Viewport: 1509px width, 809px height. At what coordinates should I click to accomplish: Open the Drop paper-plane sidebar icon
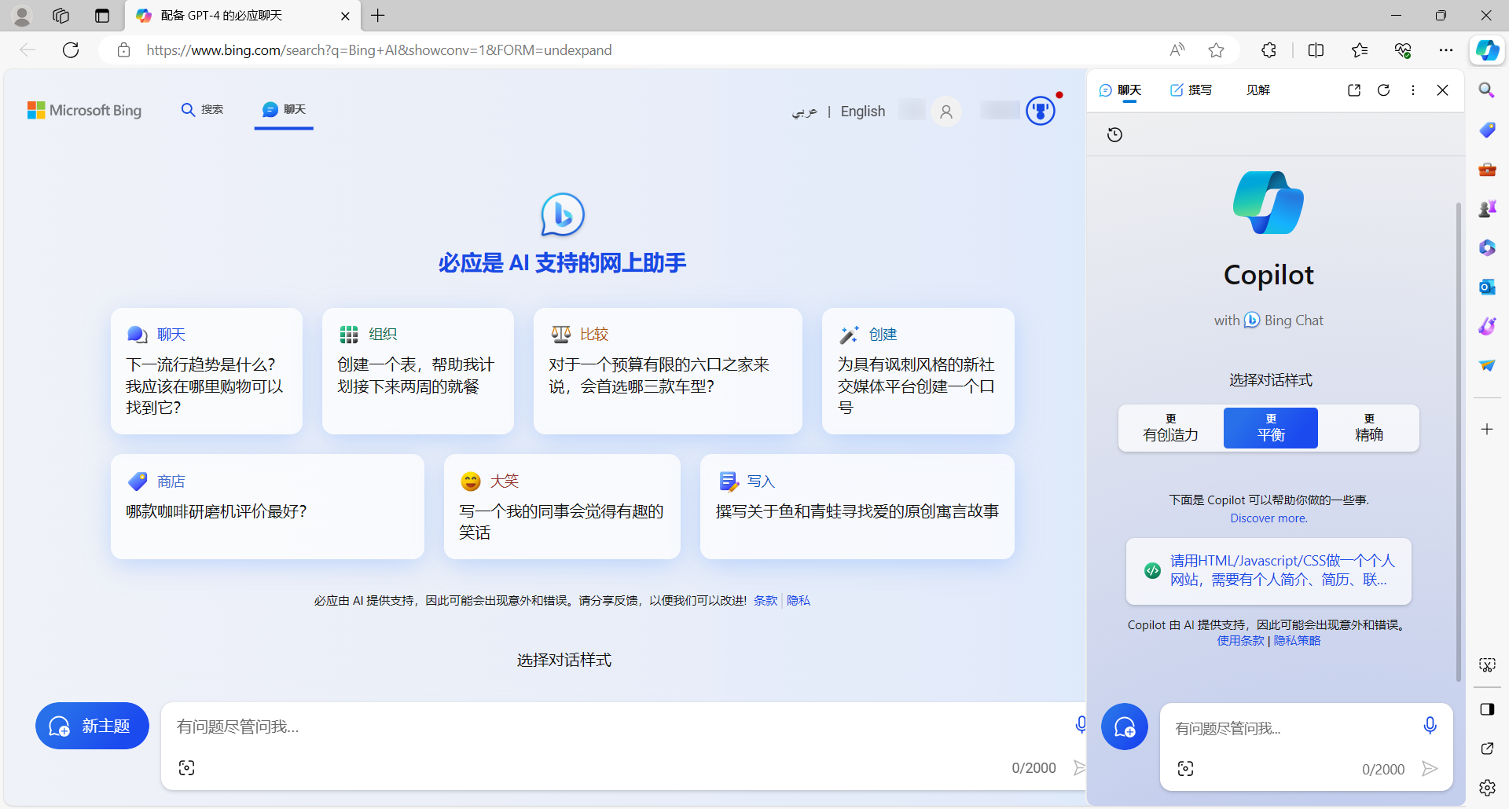pos(1487,365)
